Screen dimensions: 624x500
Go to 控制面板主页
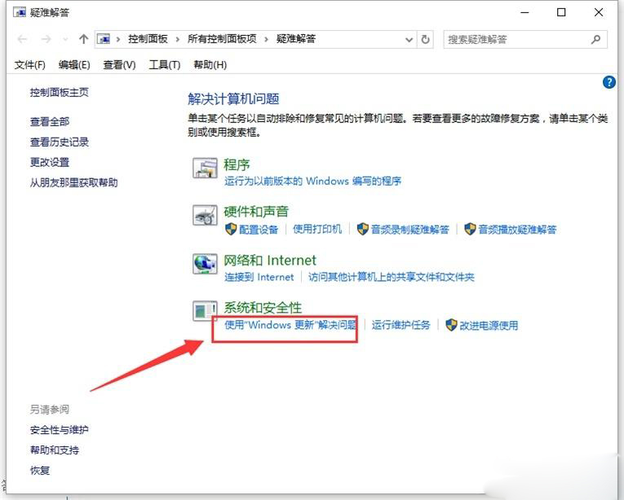[60, 93]
